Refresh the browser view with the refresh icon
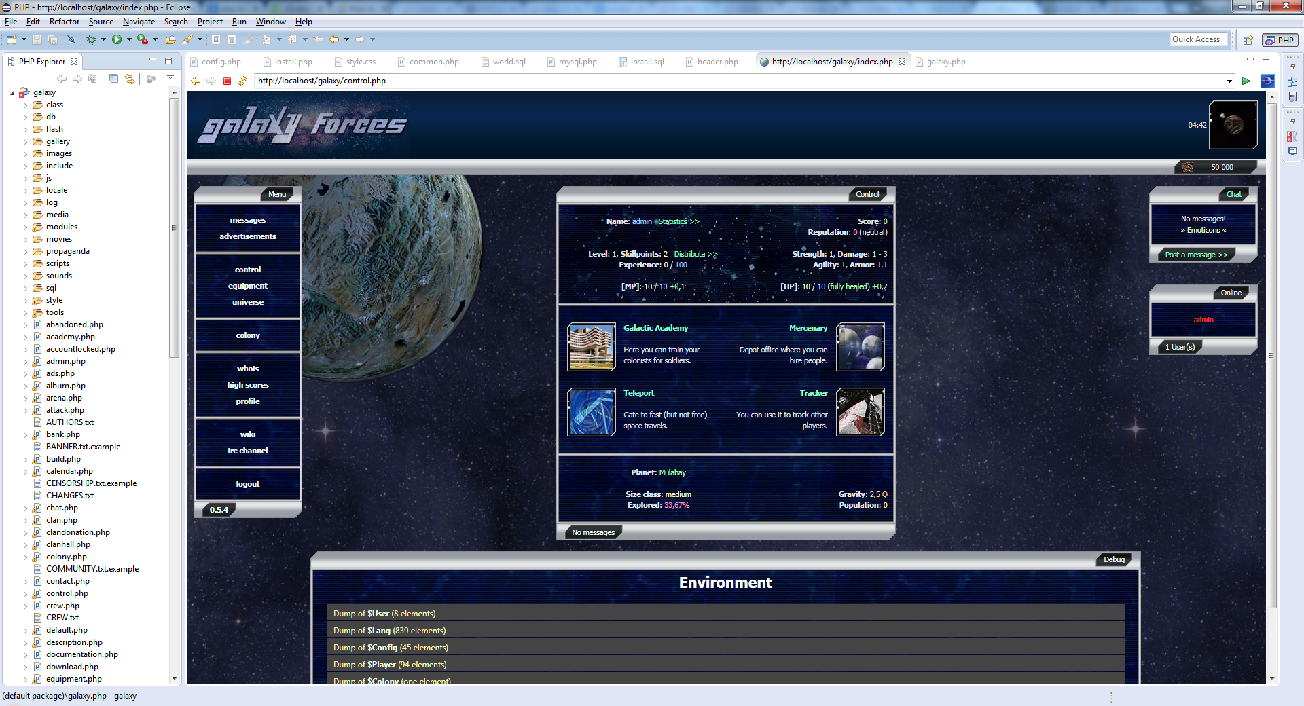The image size is (1304, 706). coord(242,81)
